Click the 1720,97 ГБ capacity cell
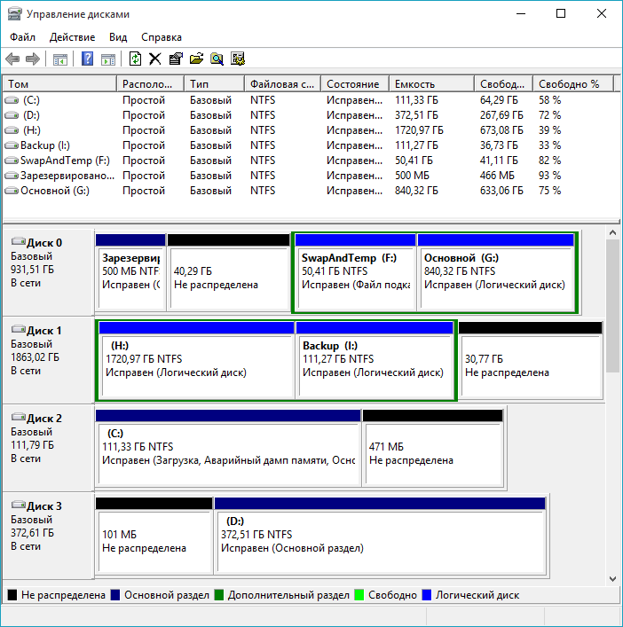623x627 pixels. [419, 130]
